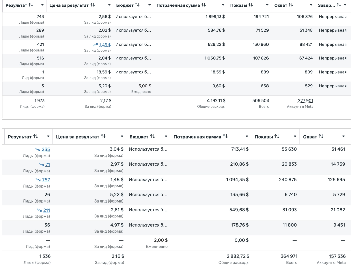Select the 2 882,72 $ total spend
Viewport: 357px width, 270px height.
238,256
